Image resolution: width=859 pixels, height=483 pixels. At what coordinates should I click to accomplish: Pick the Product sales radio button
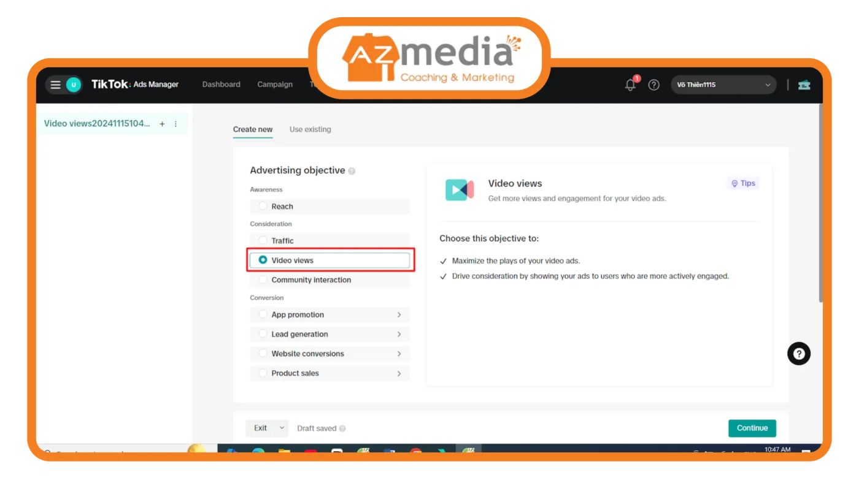point(263,373)
